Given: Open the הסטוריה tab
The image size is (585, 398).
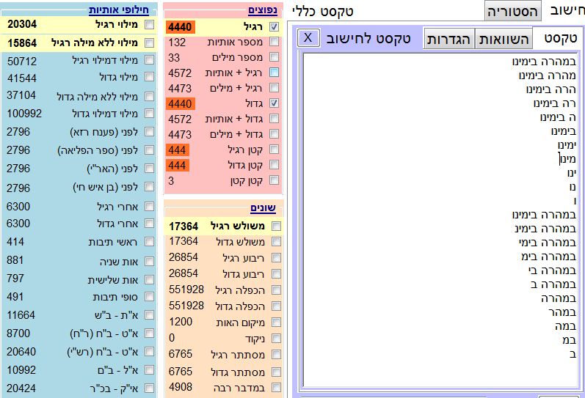Looking at the screenshot, I should tap(513, 11).
